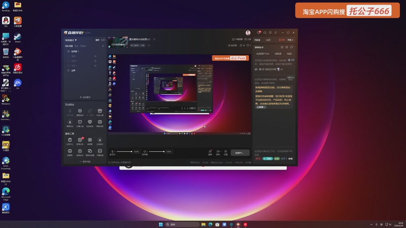406x228 pixels.
Task: Adjust the microphone volume slider
Action: (x=124, y=151)
